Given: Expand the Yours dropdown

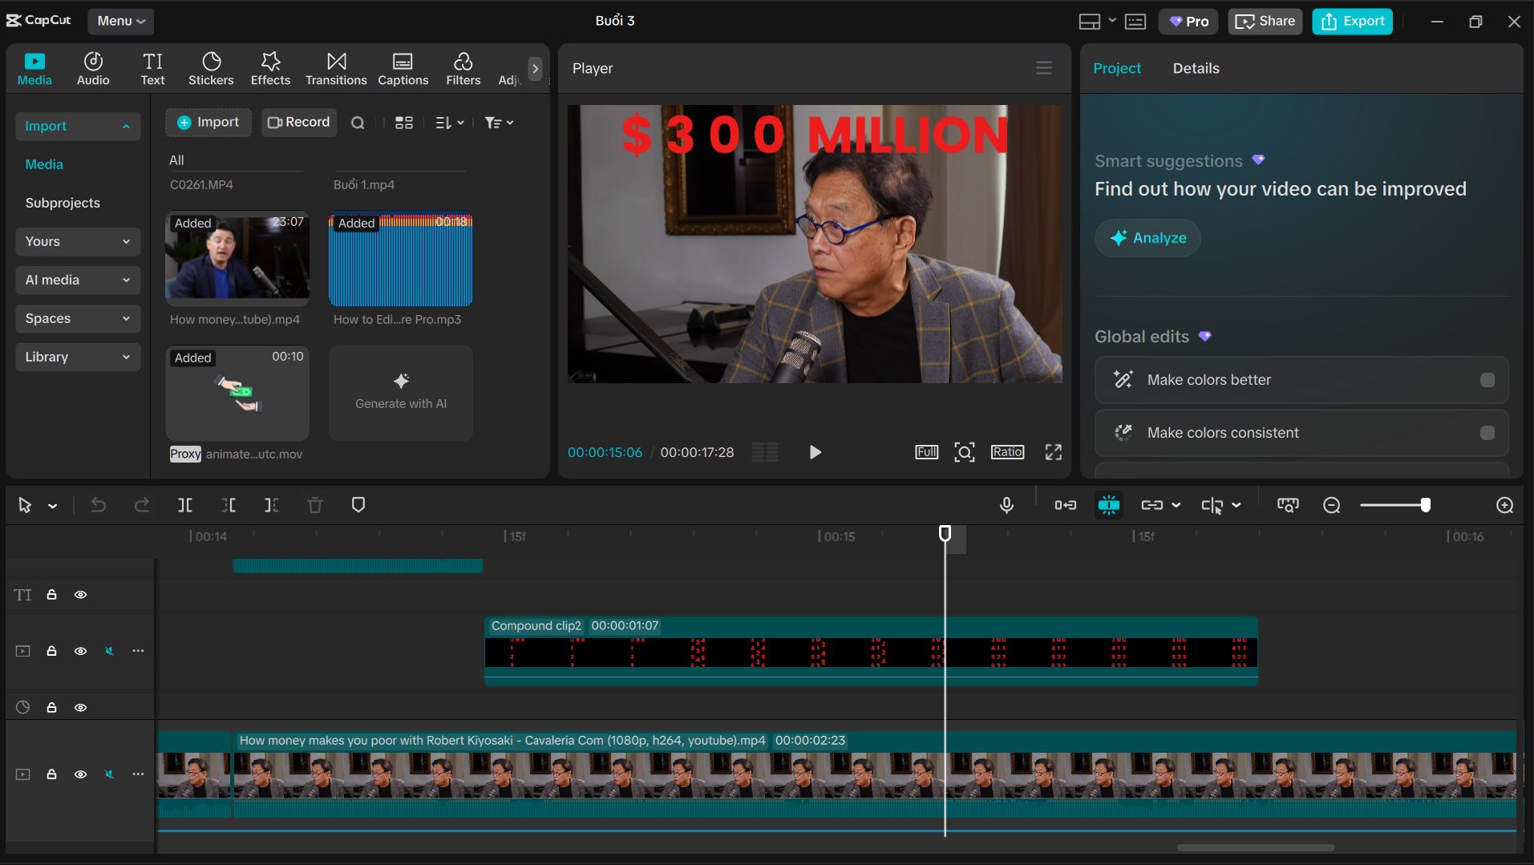Looking at the screenshot, I should tap(77, 241).
